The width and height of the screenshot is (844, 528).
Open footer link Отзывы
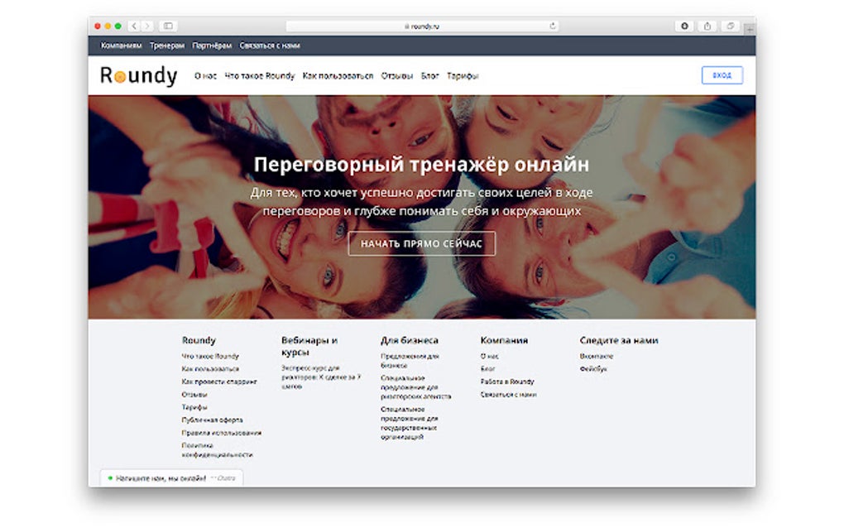tap(194, 395)
